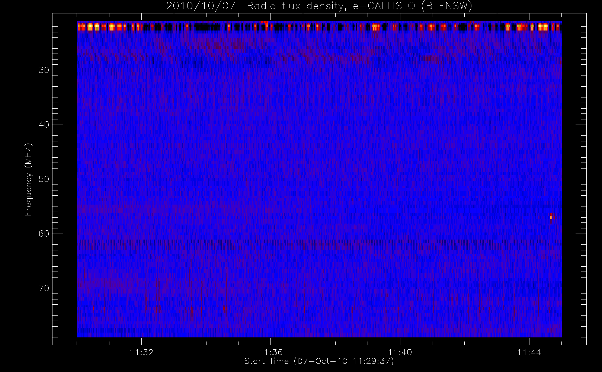The width and height of the screenshot is (602, 372).
Task: Click the bright burst spot near 57 MHz
Action: pyautogui.click(x=551, y=217)
